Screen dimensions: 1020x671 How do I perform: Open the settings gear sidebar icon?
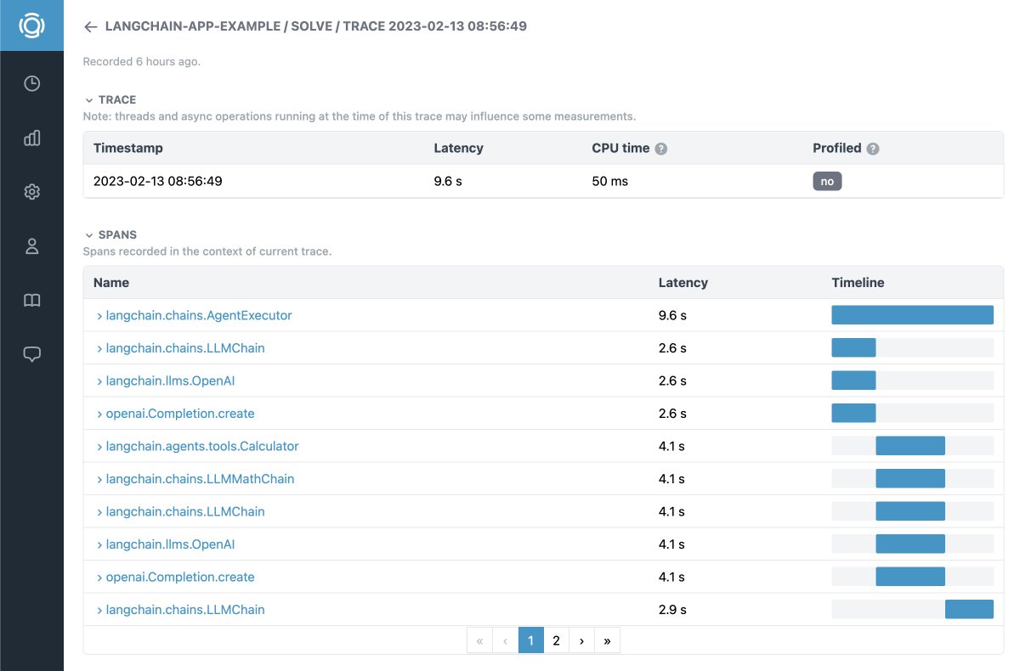(x=31, y=192)
